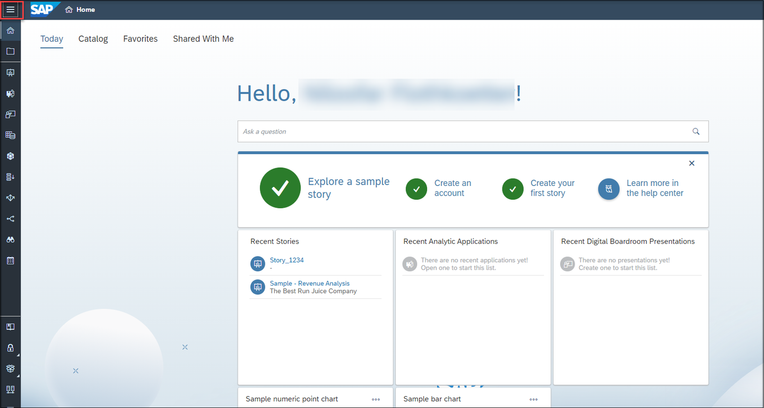This screenshot has width=764, height=408.
Task: Click the Sample numeric point chart title
Action: (x=292, y=399)
